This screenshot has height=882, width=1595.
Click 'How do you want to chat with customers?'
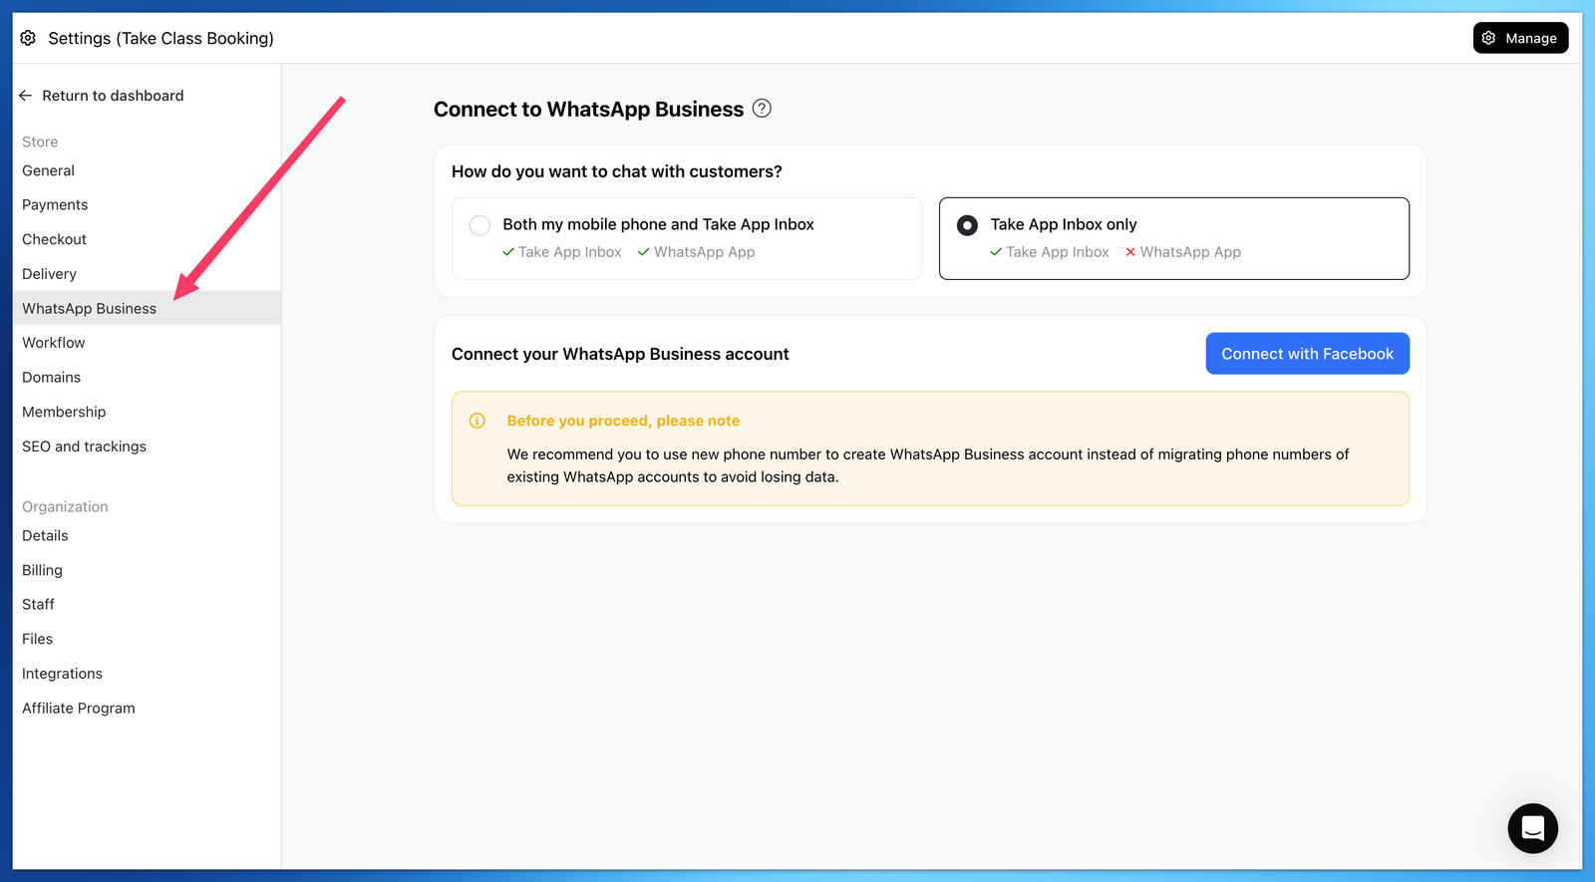point(617,171)
